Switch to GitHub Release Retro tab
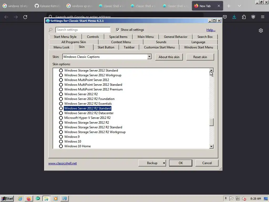 pos(47,6)
